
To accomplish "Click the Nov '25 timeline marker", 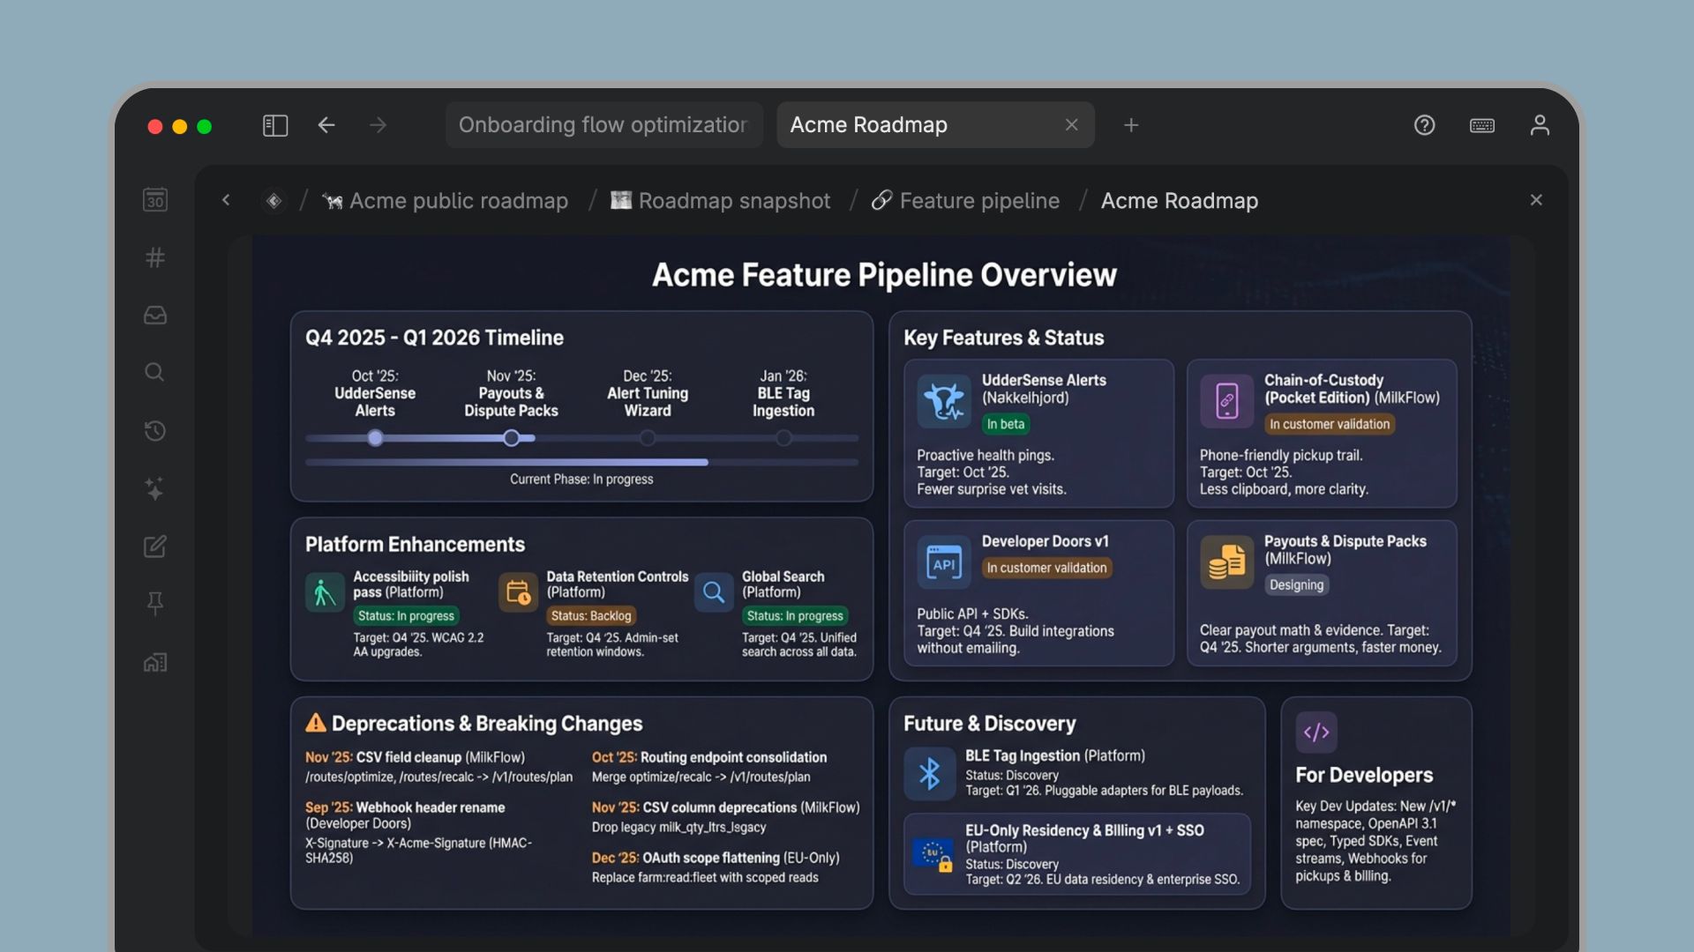I will (512, 438).
